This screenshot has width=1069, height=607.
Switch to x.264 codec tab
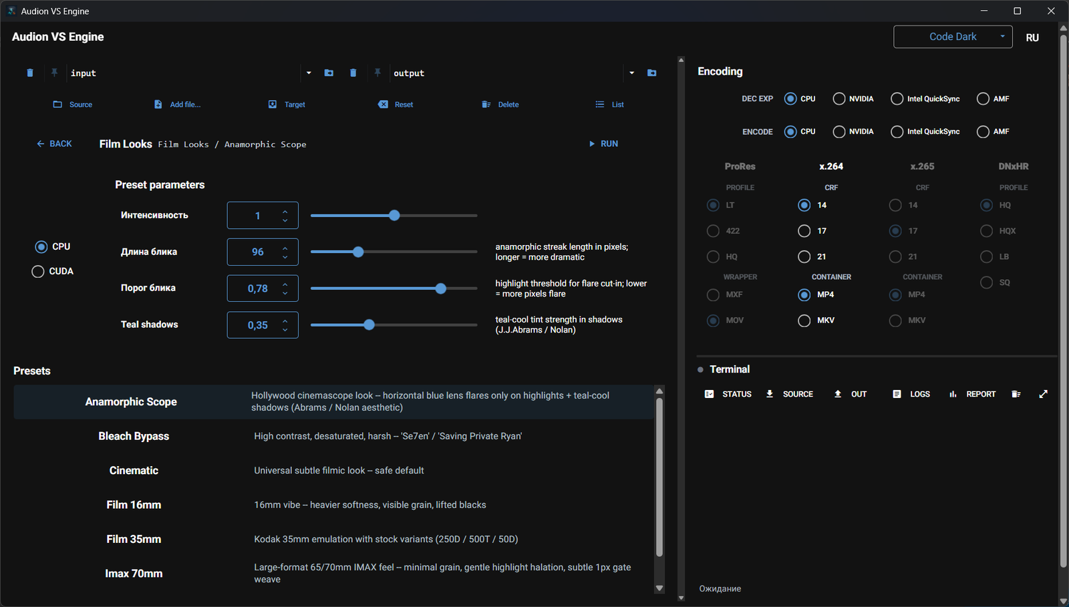pos(831,166)
